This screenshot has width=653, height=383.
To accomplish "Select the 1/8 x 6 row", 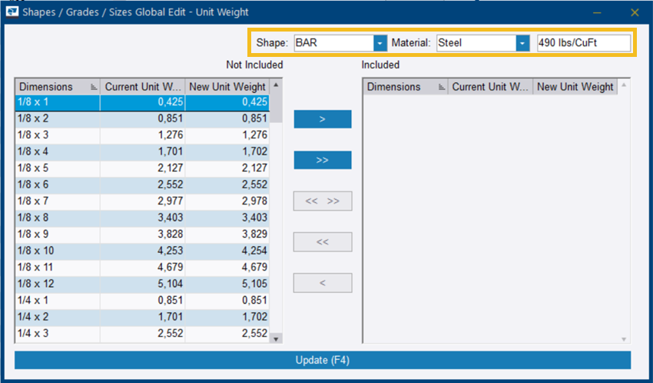I will (x=58, y=185).
